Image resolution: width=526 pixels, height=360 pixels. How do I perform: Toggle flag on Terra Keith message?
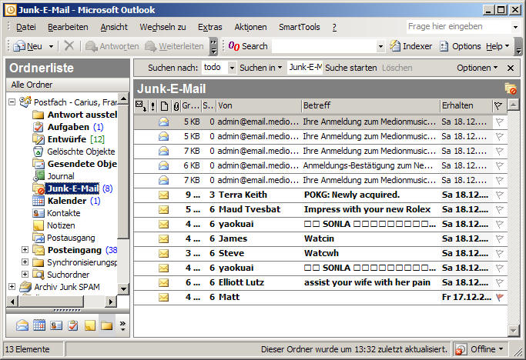pyautogui.click(x=500, y=195)
